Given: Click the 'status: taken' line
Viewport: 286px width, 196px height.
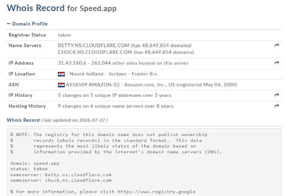Looking at the screenshot, I should pos(29,169).
